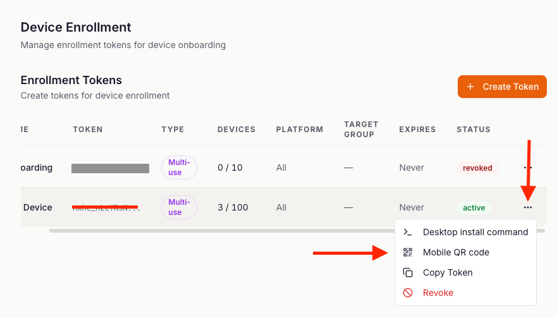557x318 pixels.
Task: Click the copy icon beside Copy Token
Action: point(408,272)
